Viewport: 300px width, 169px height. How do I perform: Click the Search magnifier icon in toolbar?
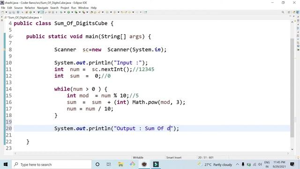(283, 12)
